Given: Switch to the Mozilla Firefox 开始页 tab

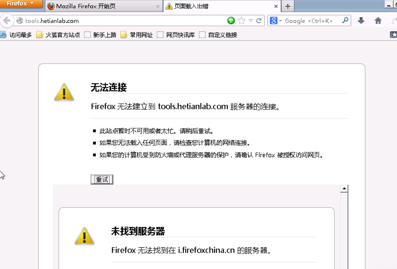Looking at the screenshot, I should 104,6.
